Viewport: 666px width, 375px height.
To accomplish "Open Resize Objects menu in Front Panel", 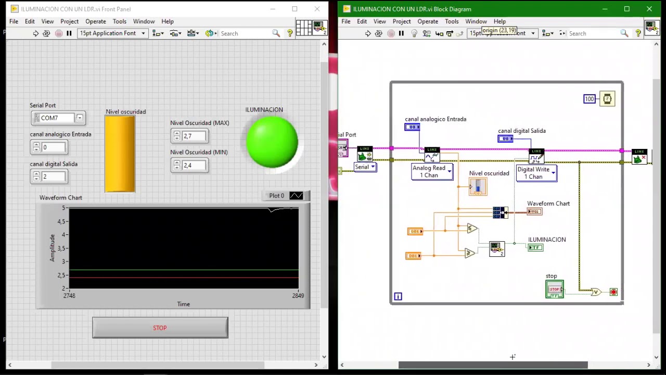I will click(193, 33).
